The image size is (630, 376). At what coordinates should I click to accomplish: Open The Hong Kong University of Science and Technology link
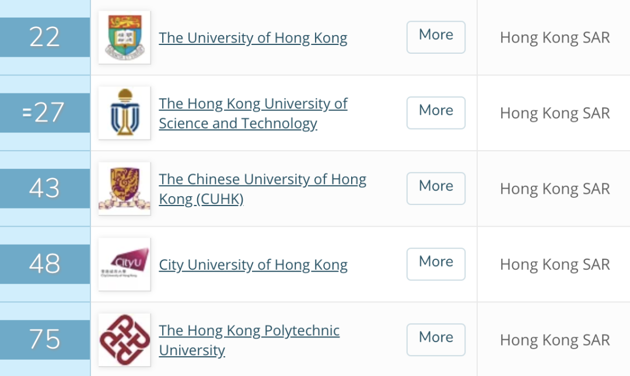tap(253, 113)
